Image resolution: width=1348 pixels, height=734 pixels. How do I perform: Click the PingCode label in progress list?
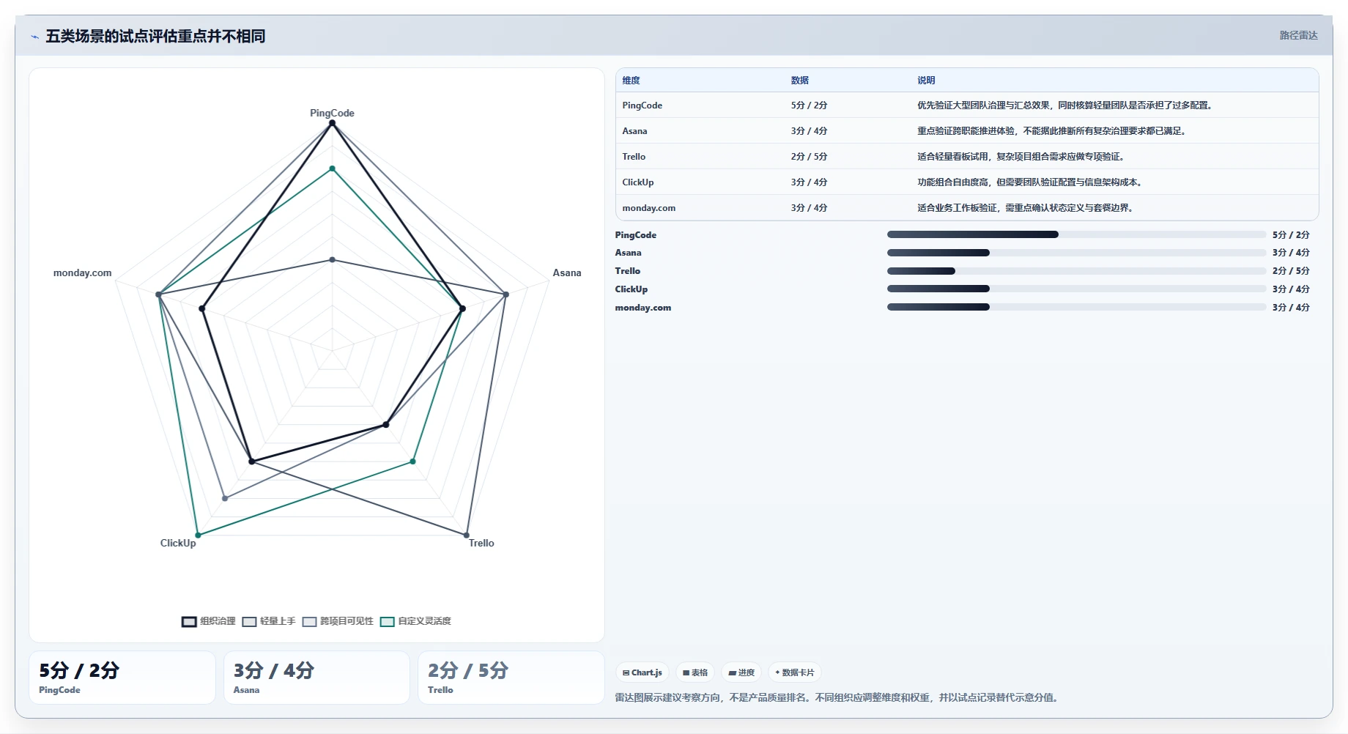pyautogui.click(x=635, y=235)
